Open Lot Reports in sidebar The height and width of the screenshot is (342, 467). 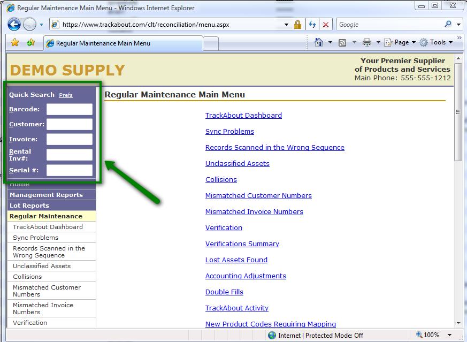coord(51,206)
